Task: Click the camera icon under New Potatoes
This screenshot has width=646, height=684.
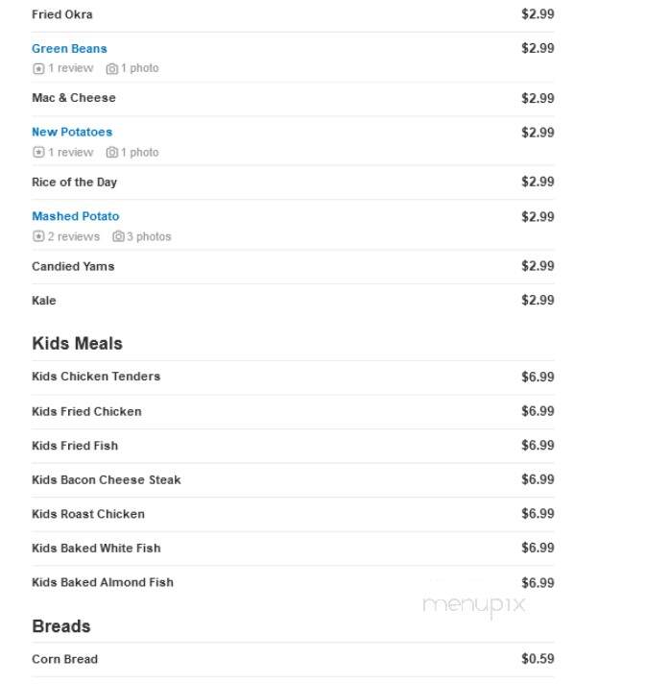Action: (112, 152)
